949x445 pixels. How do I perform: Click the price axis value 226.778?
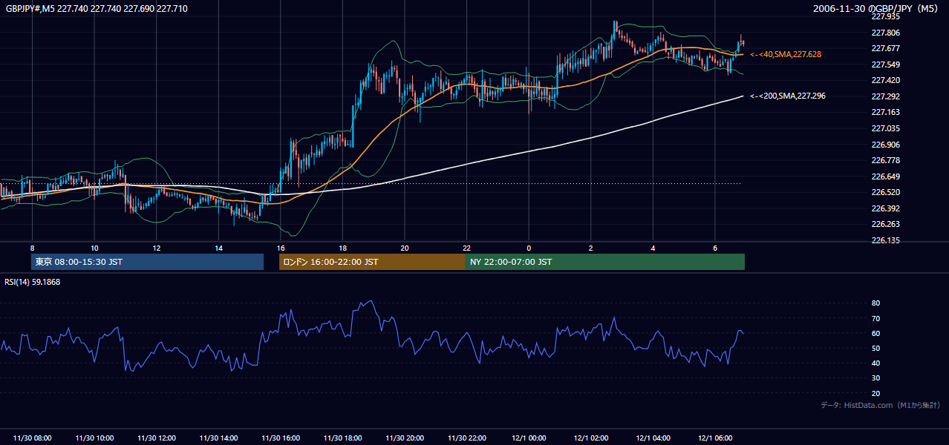click(885, 160)
